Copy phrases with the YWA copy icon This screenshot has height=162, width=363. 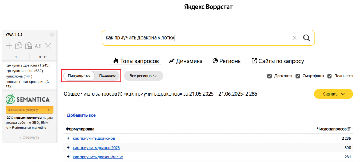pyautogui.click(x=19, y=46)
